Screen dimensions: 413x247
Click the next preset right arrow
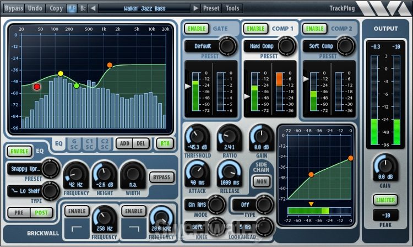coord(195,8)
